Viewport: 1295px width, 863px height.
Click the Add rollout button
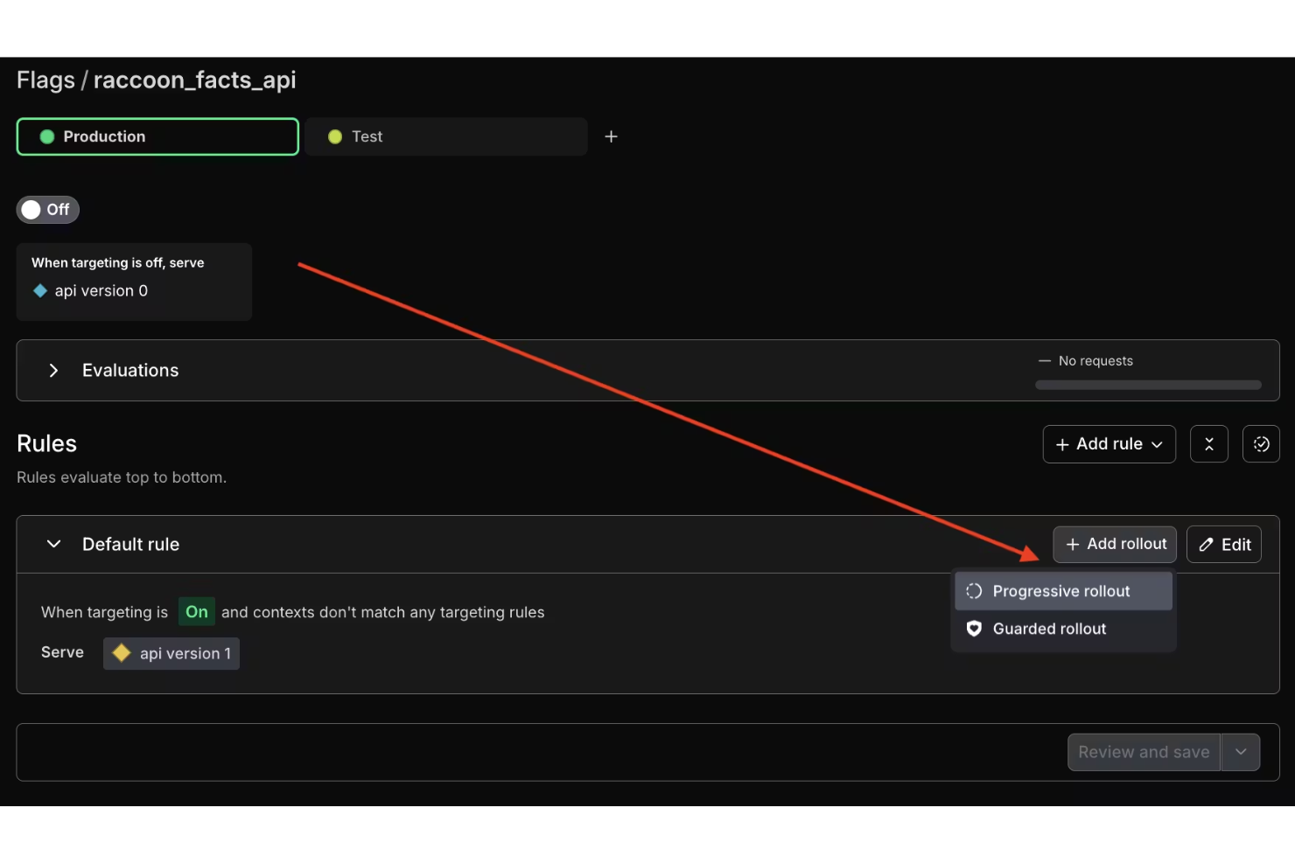pyautogui.click(x=1115, y=544)
